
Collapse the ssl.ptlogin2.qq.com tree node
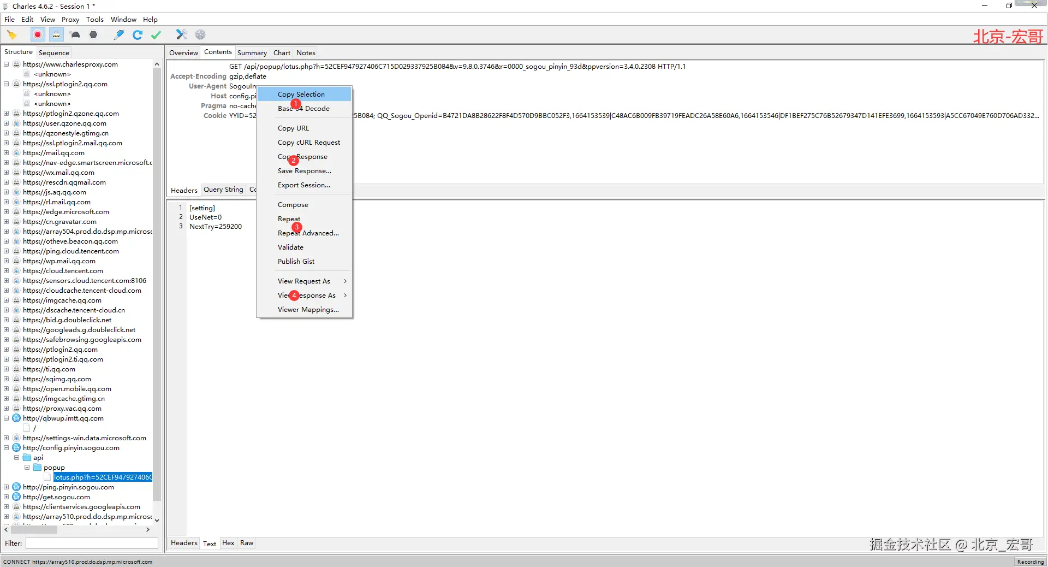pyautogui.click(x=7, y=84)
